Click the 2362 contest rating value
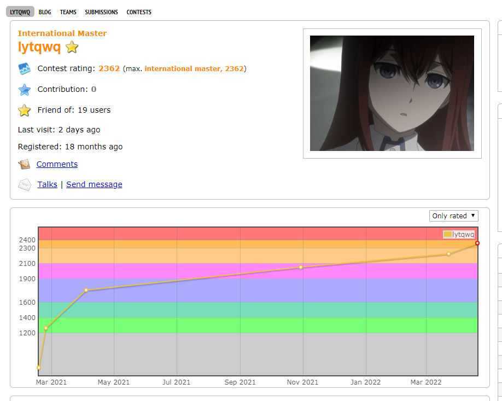 coord(109,68)
